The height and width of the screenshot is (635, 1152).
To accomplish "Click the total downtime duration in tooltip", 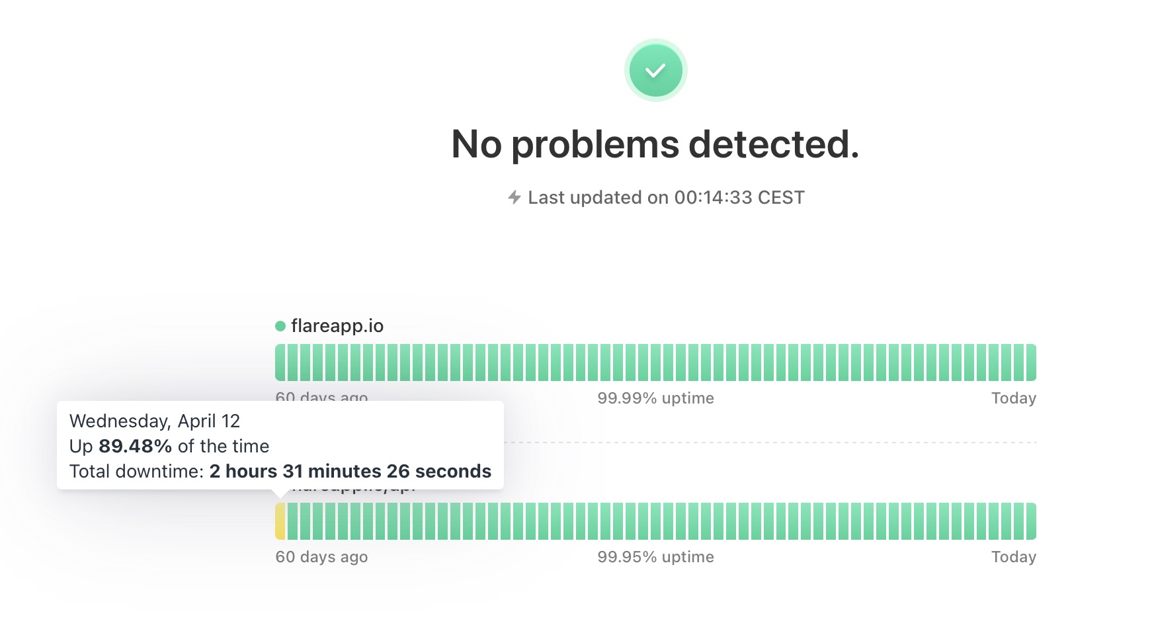I will [350, 471].
